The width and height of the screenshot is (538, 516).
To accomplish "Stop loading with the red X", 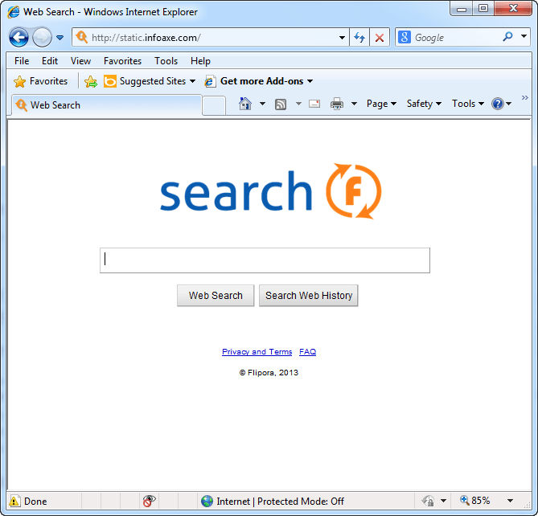I will coord(380,37).
